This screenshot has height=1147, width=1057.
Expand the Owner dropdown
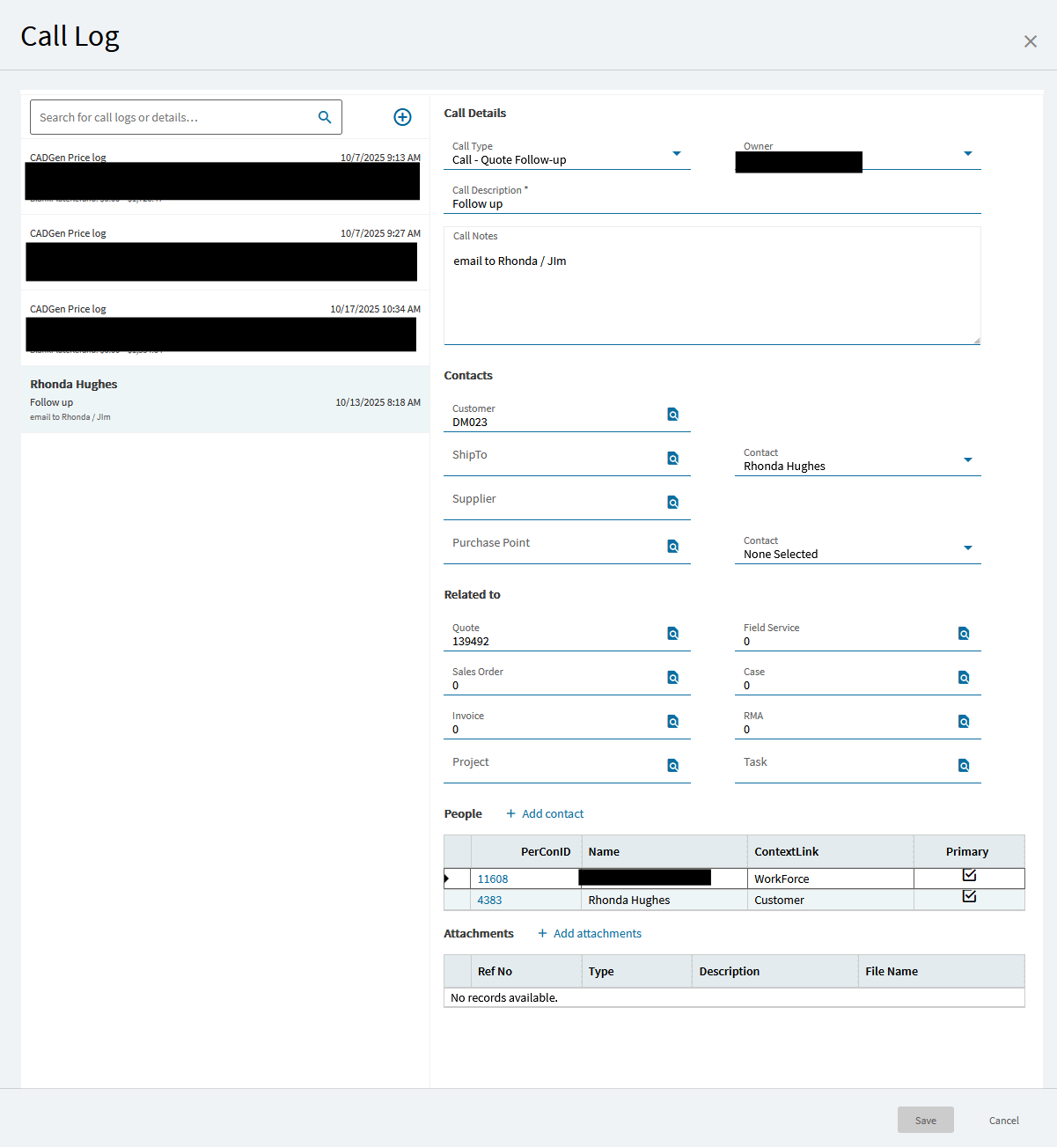coord(967,154)
